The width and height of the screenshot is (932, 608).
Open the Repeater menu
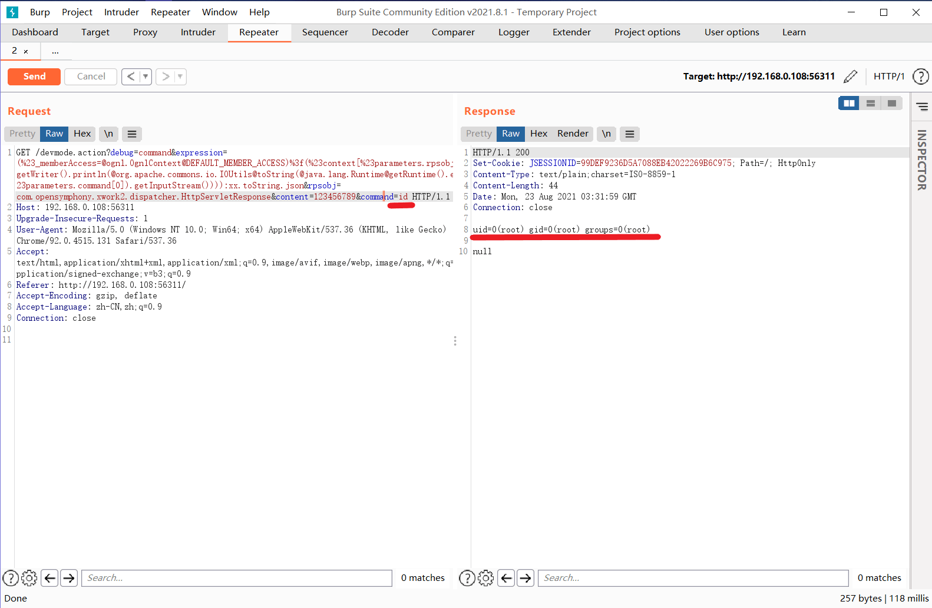tap(170, 12)
